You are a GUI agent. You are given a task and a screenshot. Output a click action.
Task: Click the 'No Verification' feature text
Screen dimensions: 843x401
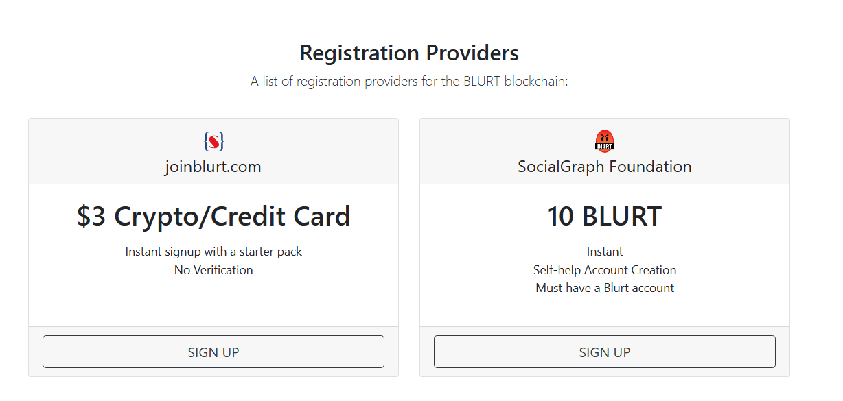point(213,270)
